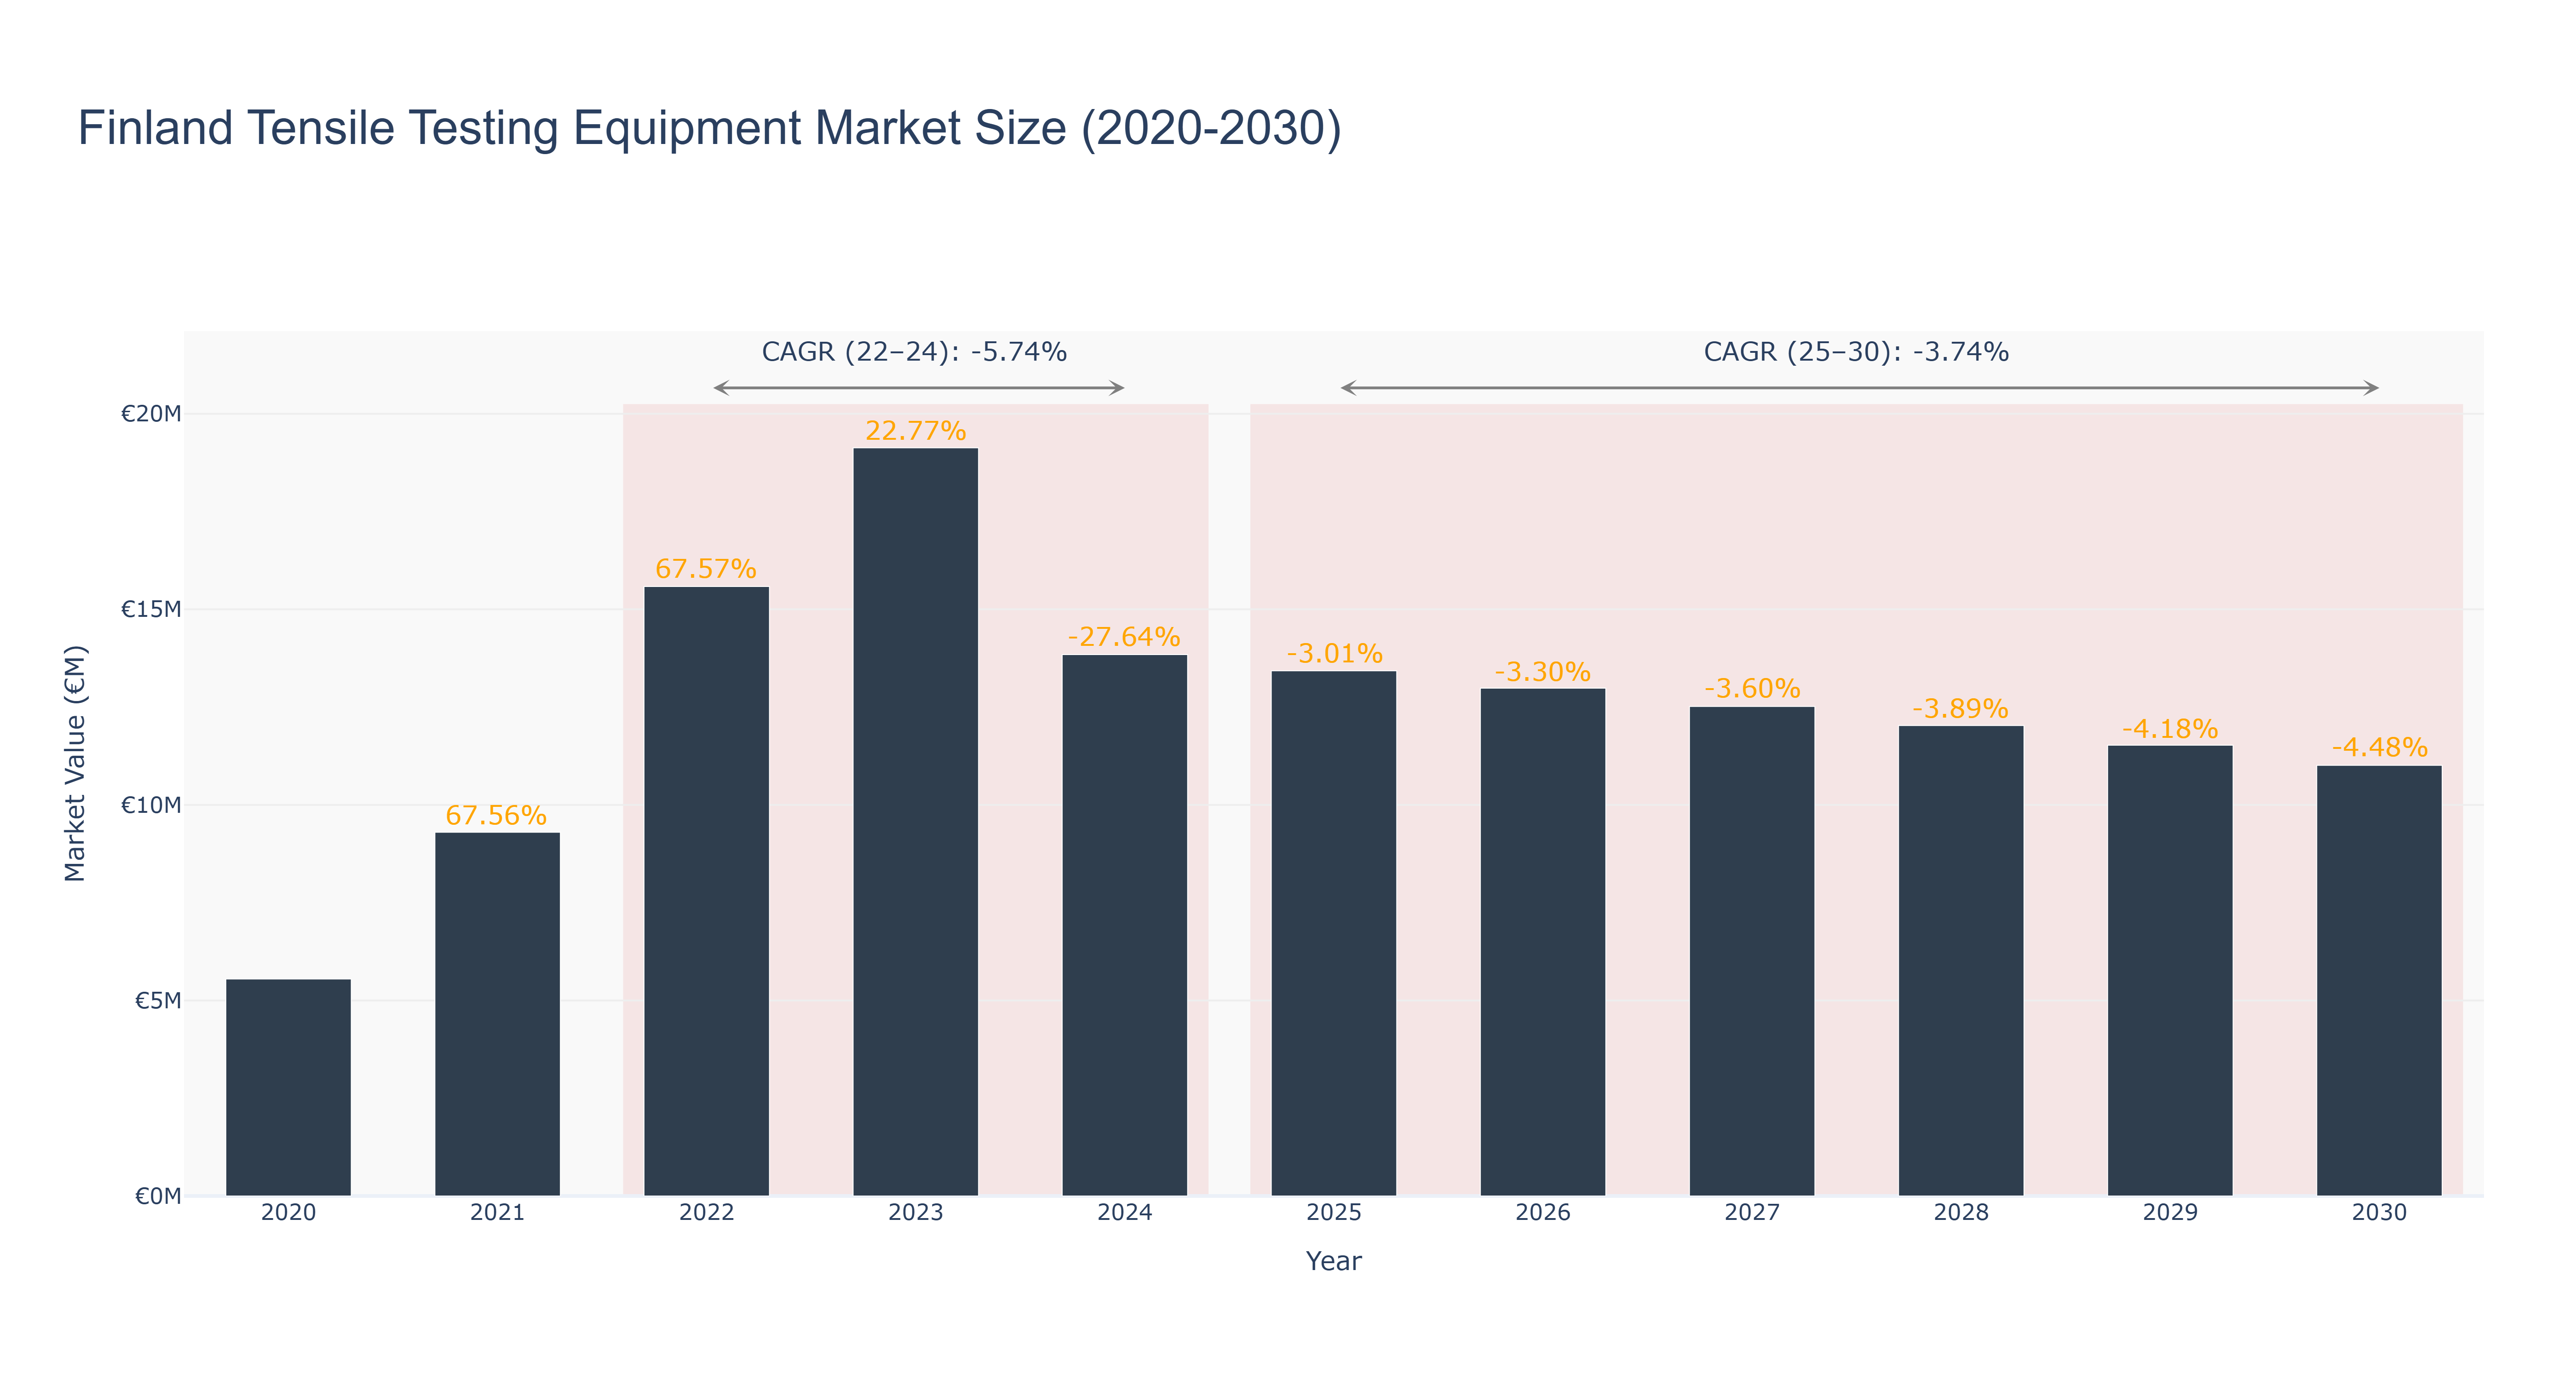Click the 2022 x-axis tick label

tap(706, 1213)
